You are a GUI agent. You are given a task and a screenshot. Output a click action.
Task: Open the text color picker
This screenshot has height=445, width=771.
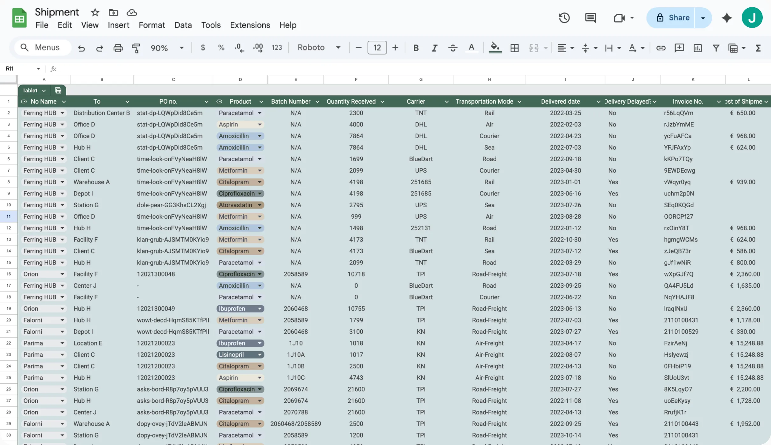coord(471,48)
